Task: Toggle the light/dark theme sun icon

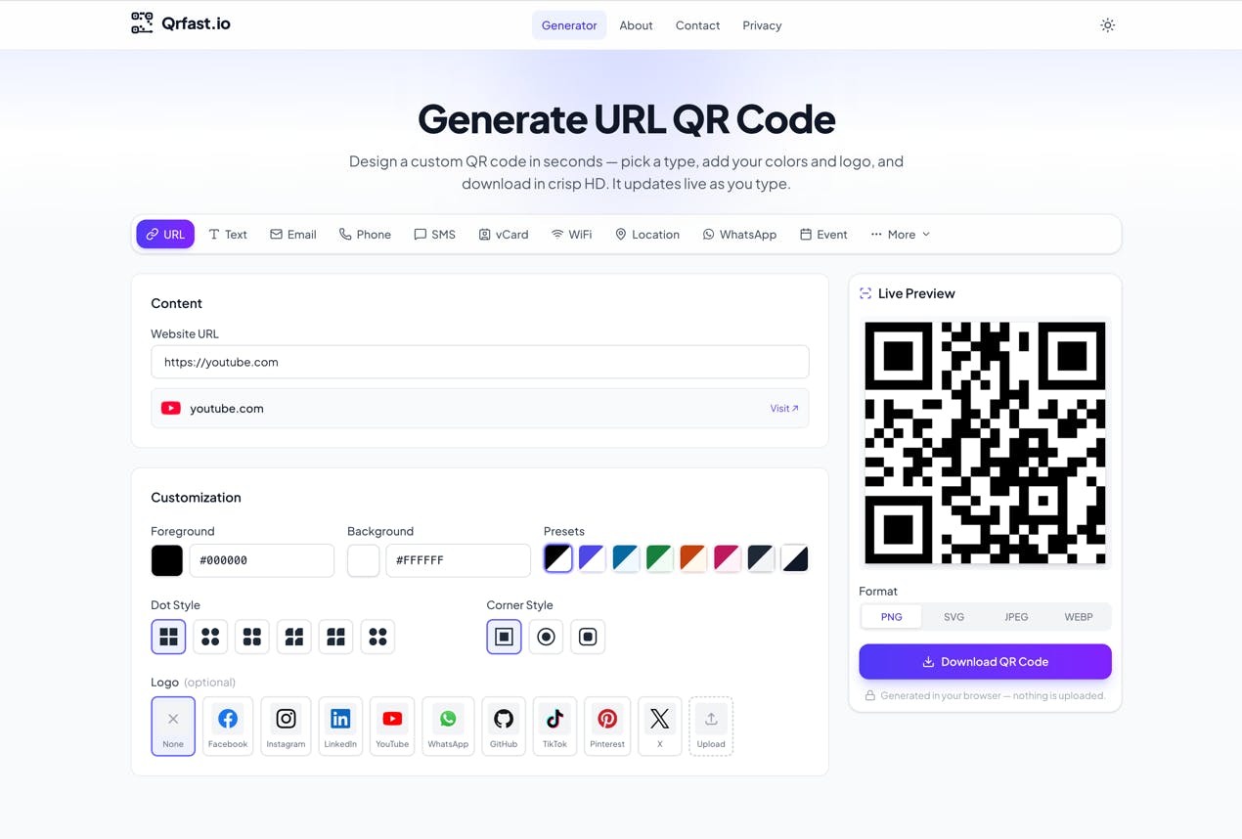Action: [1107, 25]
